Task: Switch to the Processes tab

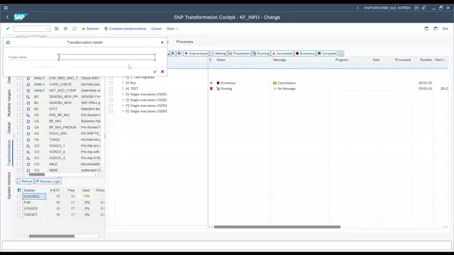Action: point(184,42)
